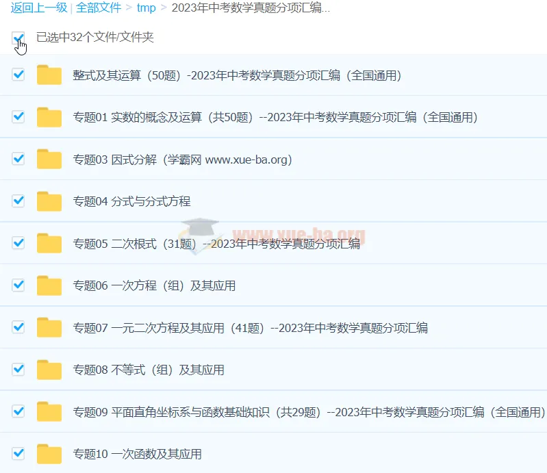Open the tmp breadcrumb link
Image resolution: width=547 pixels, height=473 pixels.
[x=147, y=8]
